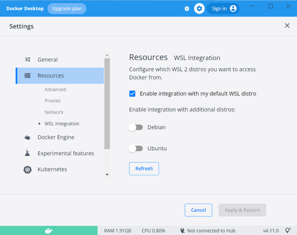297x235 pixels.
Task: Click the Docker whale icon in status bar
Action: click(x=49, y=231)
